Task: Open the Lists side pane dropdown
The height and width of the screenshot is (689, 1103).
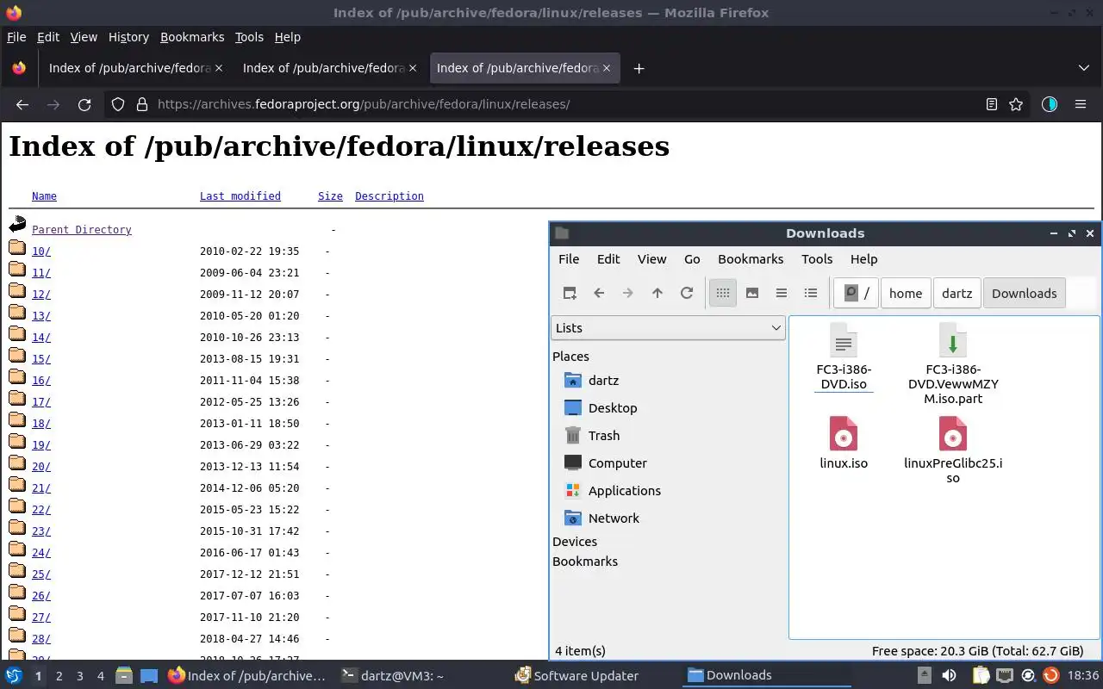Action: click(x=668, y=328)
